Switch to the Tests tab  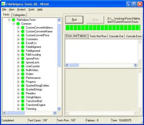tap(6, 15)
